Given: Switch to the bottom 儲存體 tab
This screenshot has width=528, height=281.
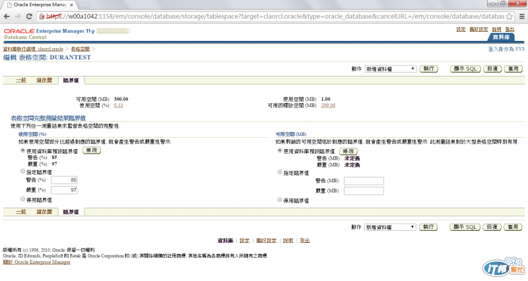Looking at the screenshot, I should point(44,212).
